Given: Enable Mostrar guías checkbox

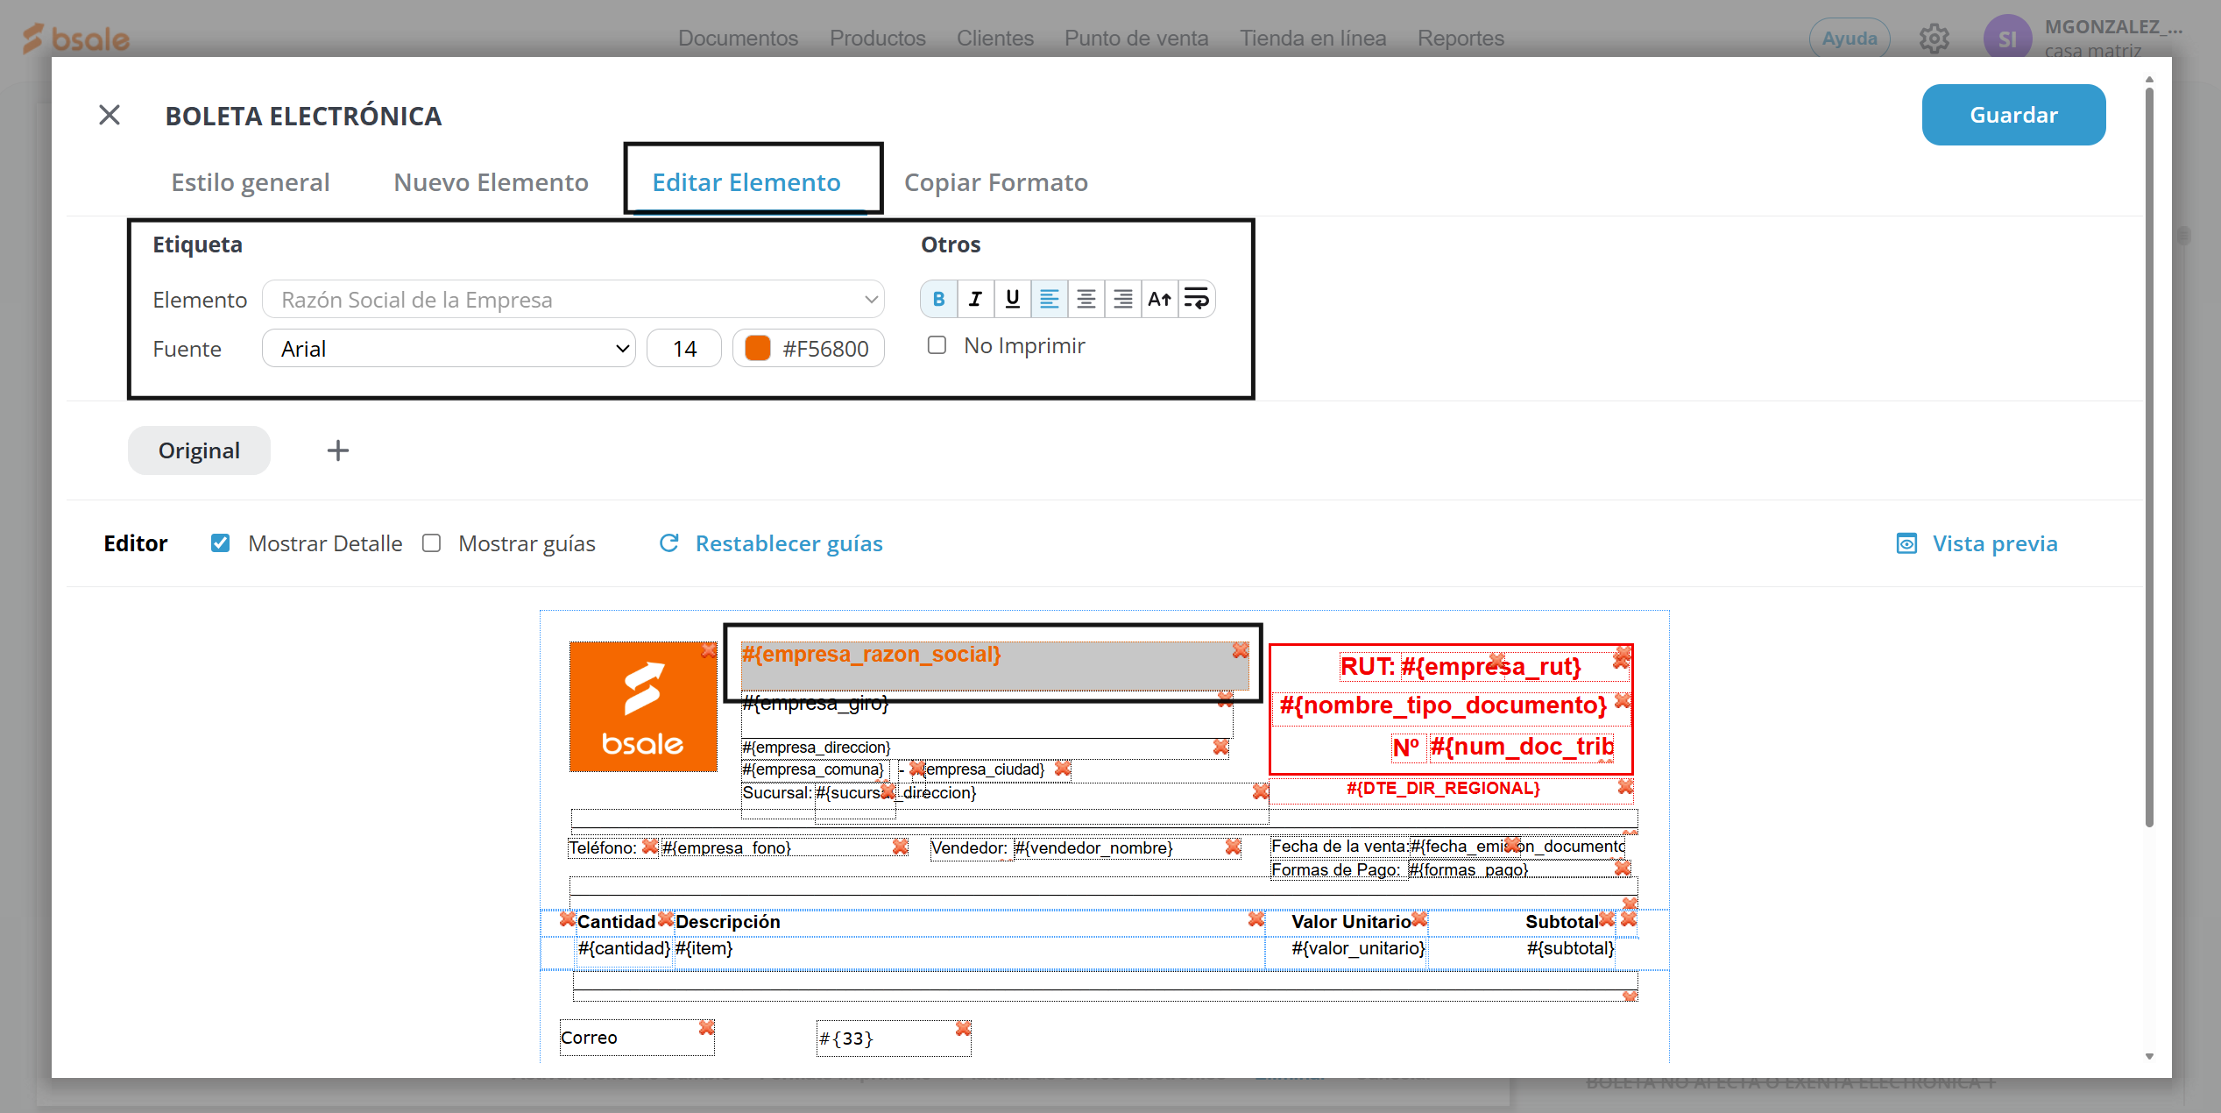Looking at the screenshot, I should coord(431,543).
